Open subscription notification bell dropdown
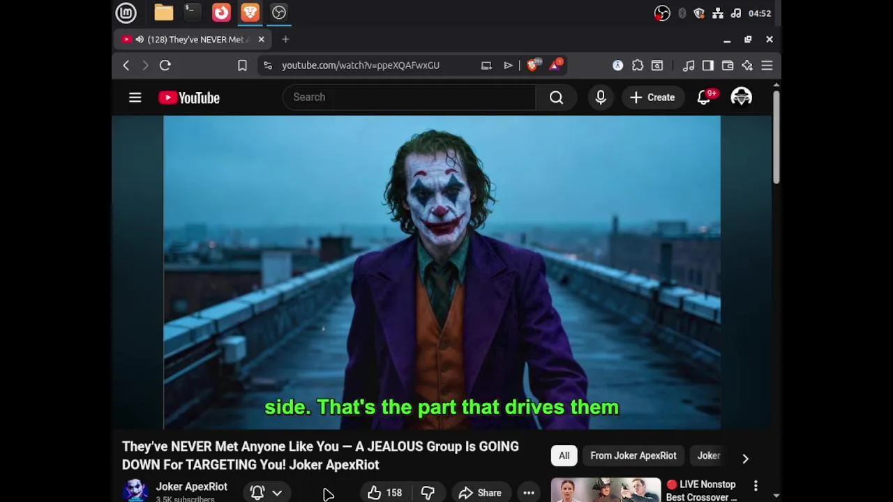Viewport: 893px width, 502px height. [x=266, y=492]
